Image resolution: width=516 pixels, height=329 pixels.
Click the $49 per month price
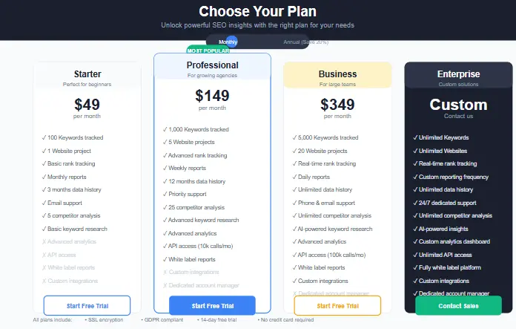(87, 105)
